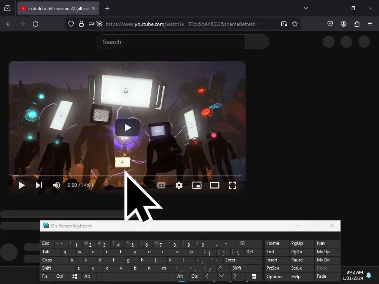Open Pocket save icon in toolbar
Screen dimensions: 379x284
(330, 24)
